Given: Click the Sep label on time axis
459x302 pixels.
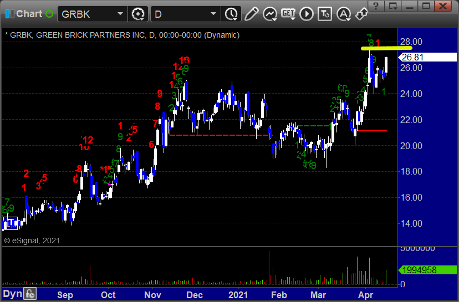Looking at the screenshot, I should 65,295.
